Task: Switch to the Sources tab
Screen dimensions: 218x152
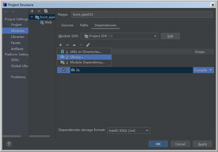Action: [67, 25]
